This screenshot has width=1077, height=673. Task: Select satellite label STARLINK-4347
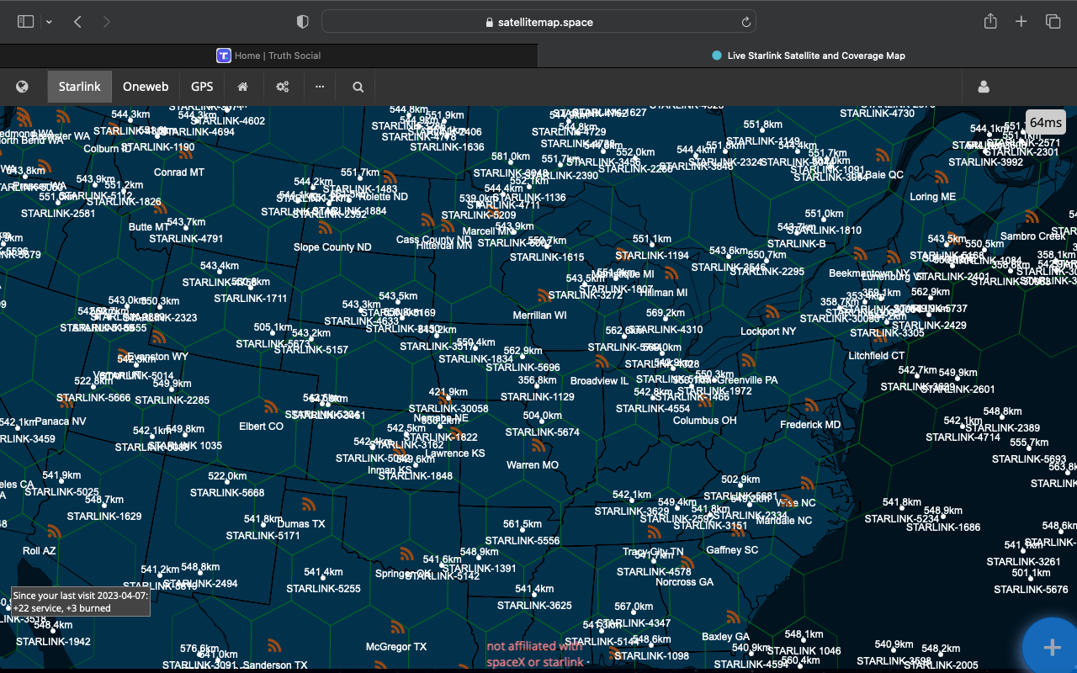click(634, 623)
